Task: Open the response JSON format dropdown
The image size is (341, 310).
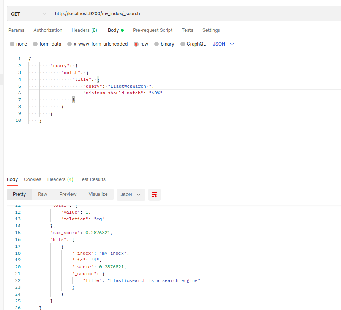Action: tap(131, 195)
